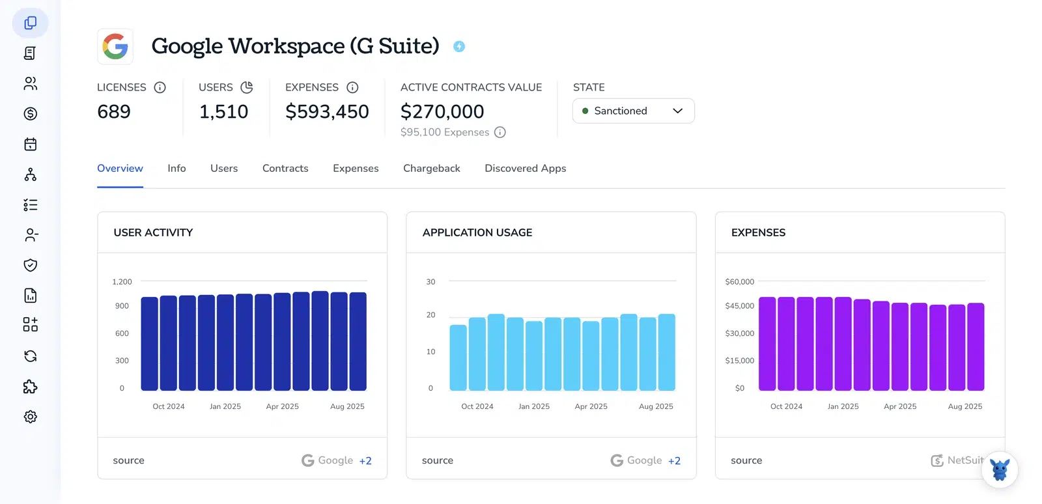The height and width of the screenshot is (504, 1042).
Task: Open the blue mascot chat widget
Action: point(1000,469)
